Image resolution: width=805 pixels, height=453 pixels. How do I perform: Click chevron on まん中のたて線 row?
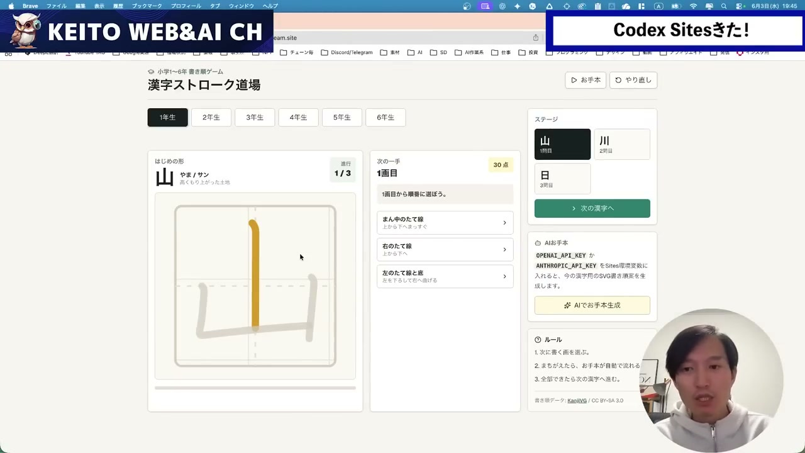click(504, 223)
